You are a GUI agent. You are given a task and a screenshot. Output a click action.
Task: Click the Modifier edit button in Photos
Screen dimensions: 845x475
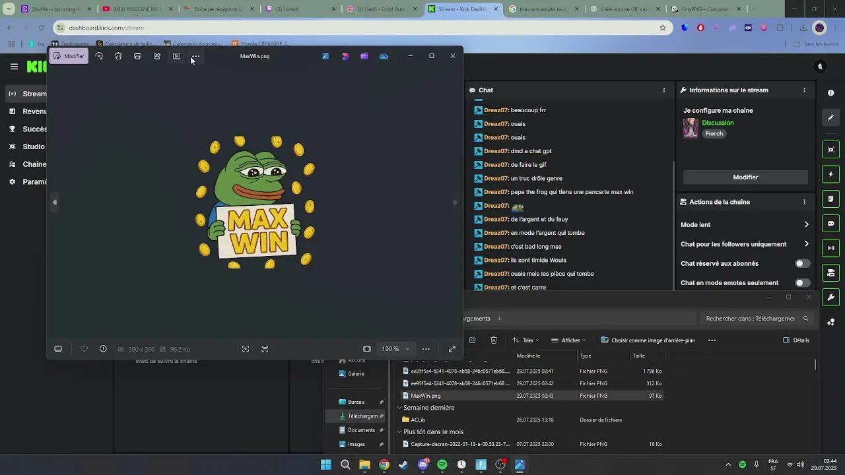[x=69, y=56]
